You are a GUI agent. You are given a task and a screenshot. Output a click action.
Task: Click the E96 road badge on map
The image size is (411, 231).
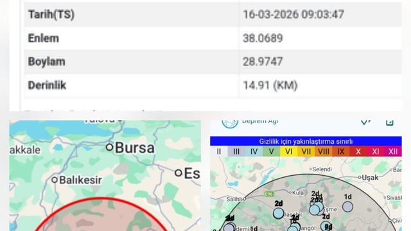pyautogui.click(x=269, y=194)
